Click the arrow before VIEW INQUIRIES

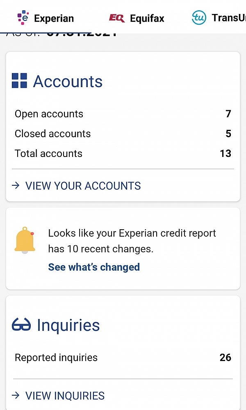[16, 396]
